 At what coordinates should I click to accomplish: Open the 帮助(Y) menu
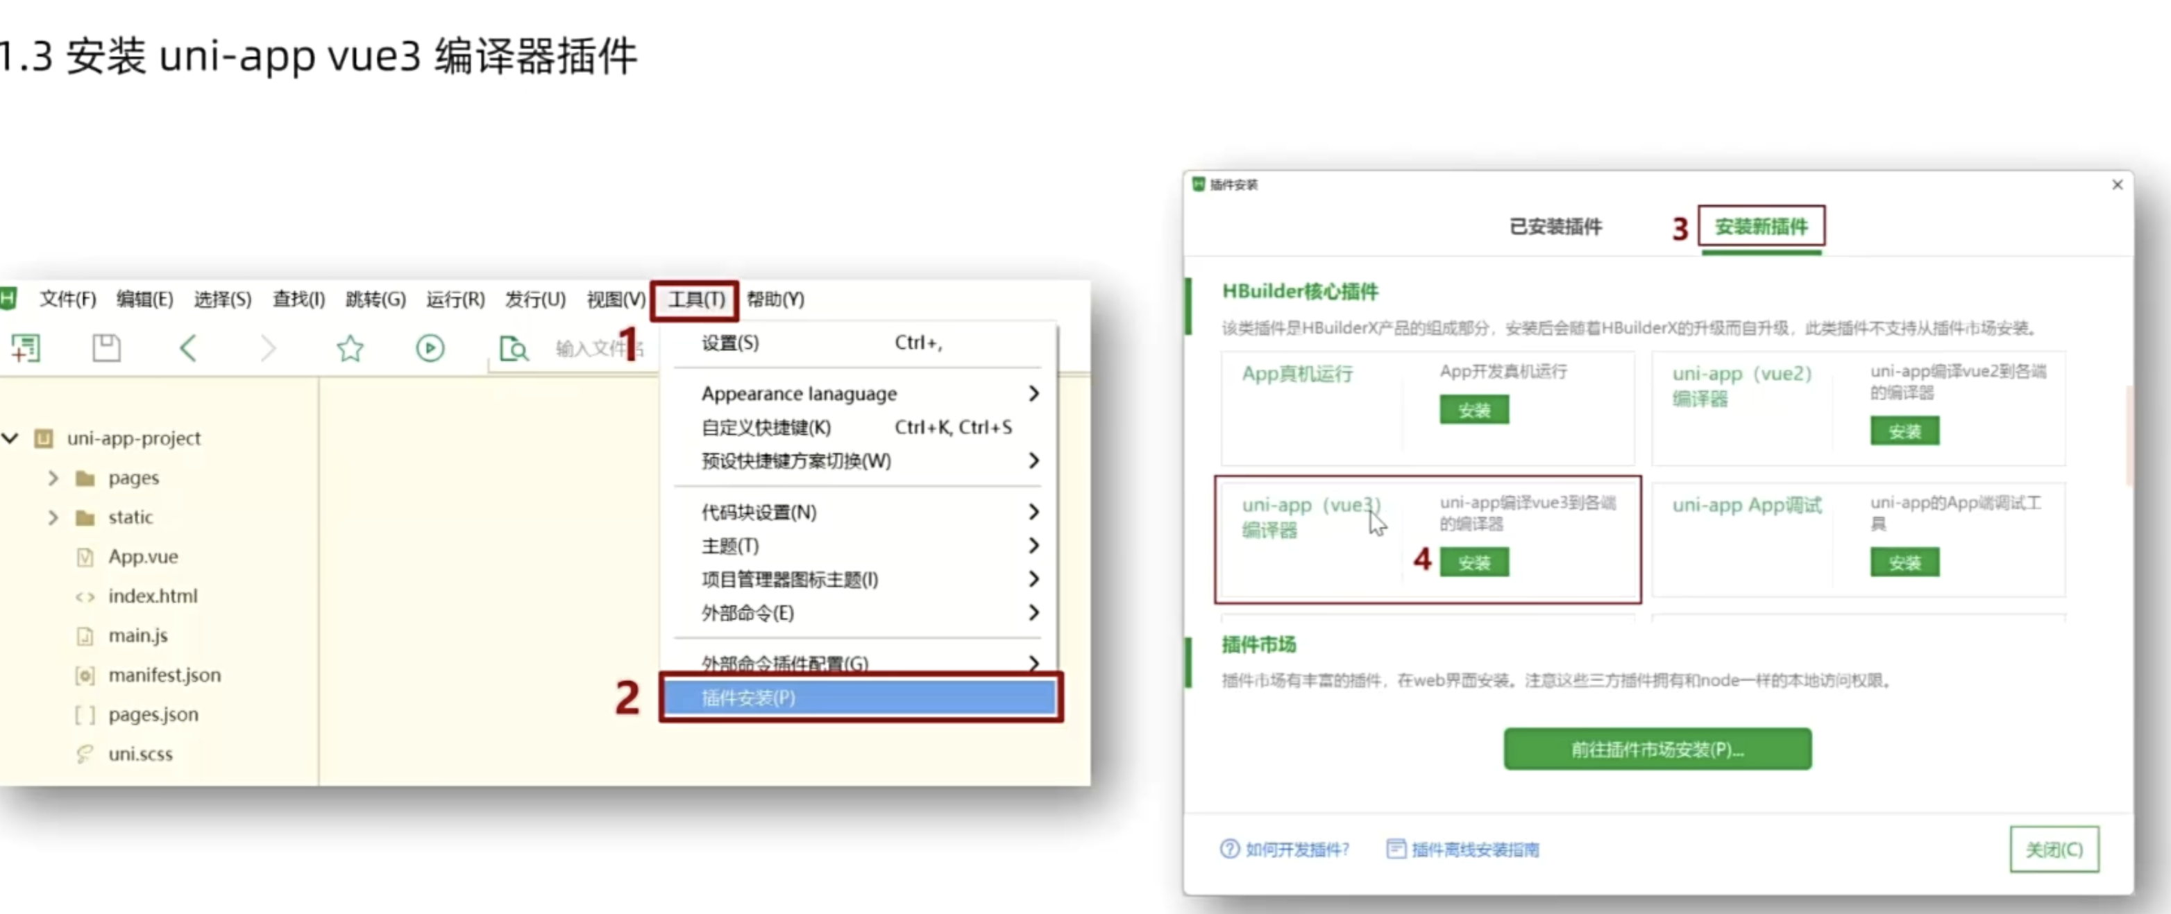tap(775, 299)
